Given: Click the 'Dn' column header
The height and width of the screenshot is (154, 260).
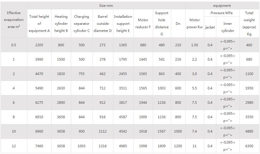Looking at the screenshot, I should (x=178, y=24).
